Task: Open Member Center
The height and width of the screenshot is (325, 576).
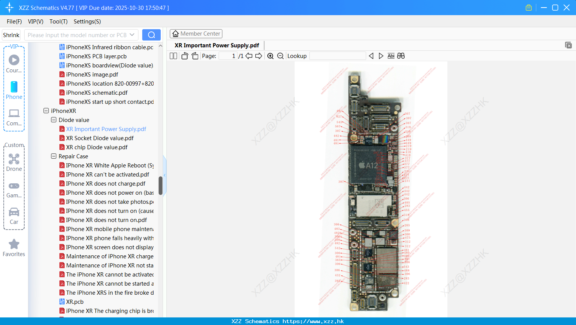Action: (x=196, y=34)
